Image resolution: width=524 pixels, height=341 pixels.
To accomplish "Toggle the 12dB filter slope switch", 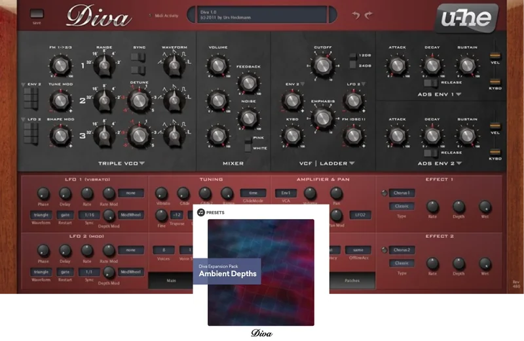I will point(353,55).
